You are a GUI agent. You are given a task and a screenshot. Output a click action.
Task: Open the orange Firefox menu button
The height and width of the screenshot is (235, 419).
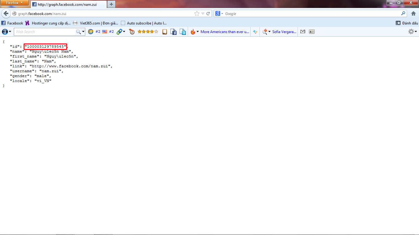(x=14, y=3)
